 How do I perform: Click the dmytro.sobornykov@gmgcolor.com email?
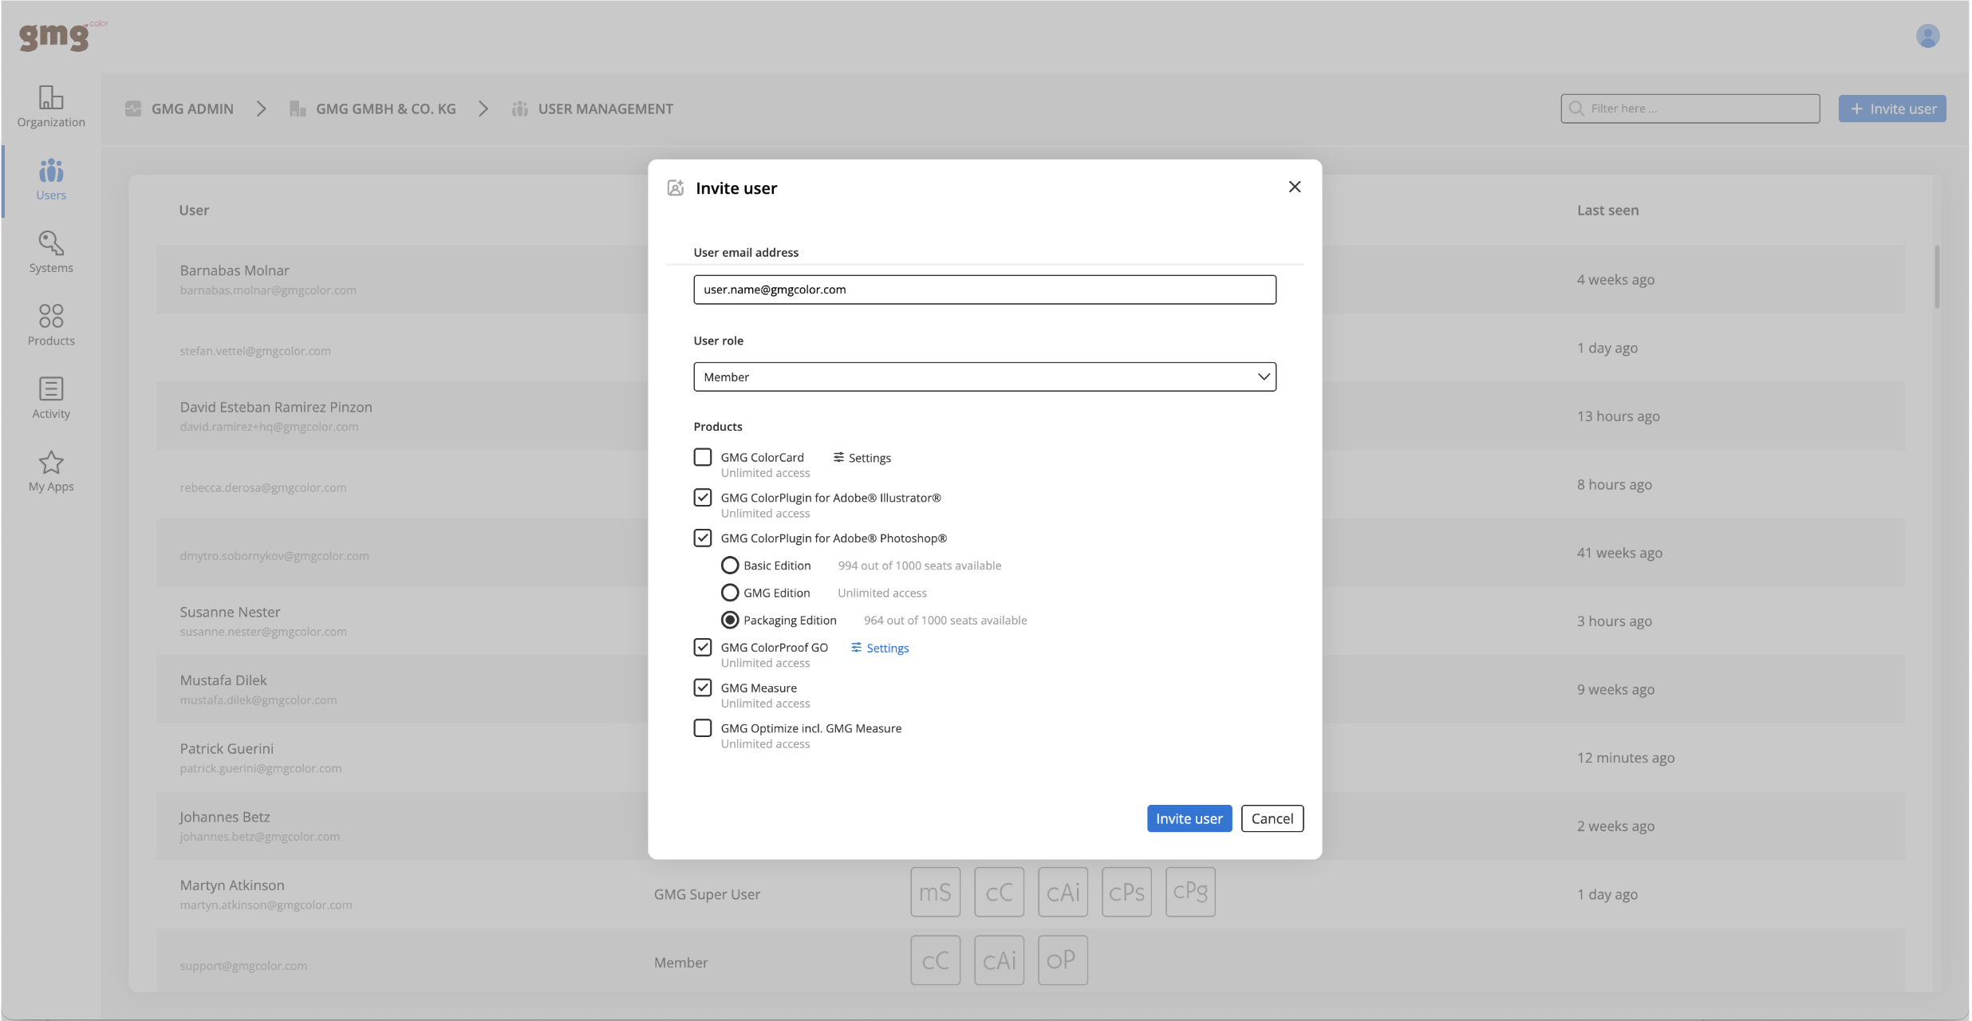click(x=274, y=556)
